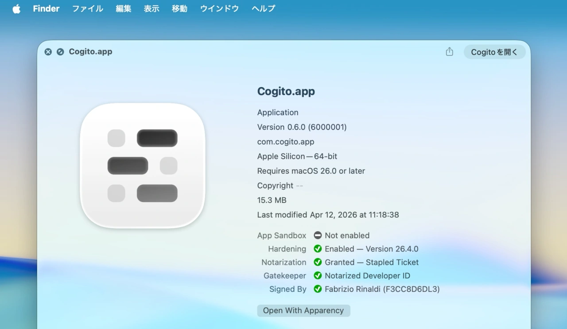Open the ウインドウ menu
The width and height of the screenshot is (567, 329).
(x=219, y=9)
